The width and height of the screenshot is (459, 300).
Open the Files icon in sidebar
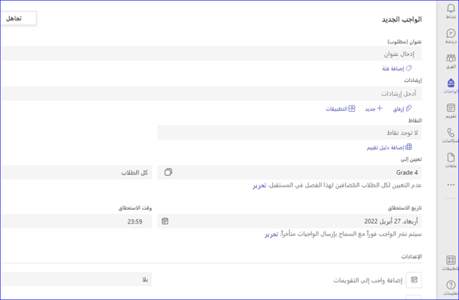451,158
